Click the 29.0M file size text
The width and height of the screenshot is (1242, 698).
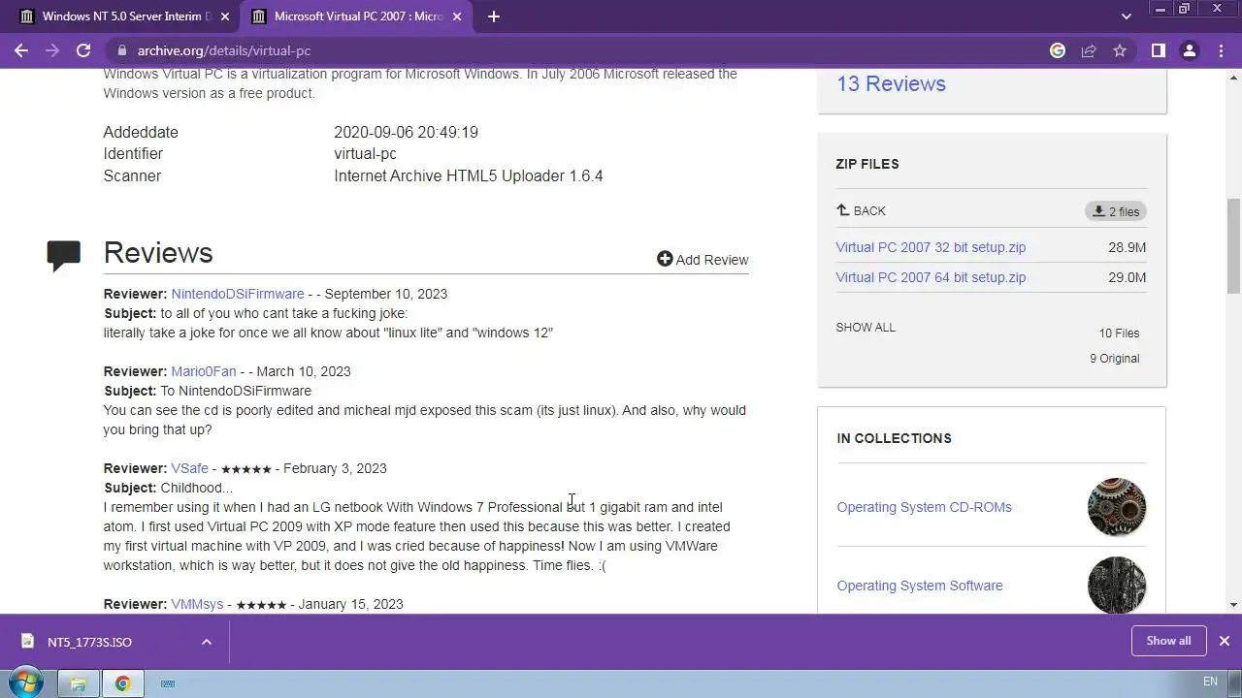pos(1127,277)
